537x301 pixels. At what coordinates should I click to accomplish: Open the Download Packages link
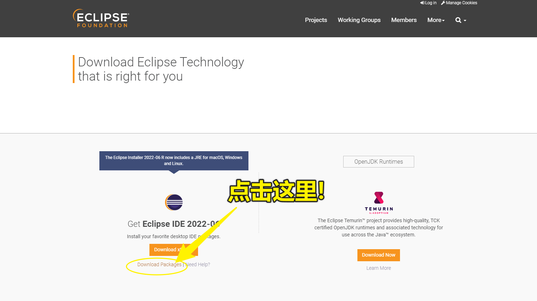(x=159, y=264)
